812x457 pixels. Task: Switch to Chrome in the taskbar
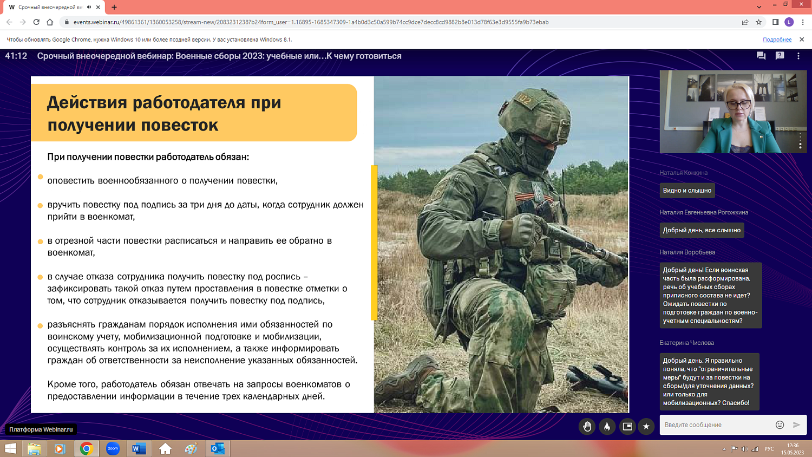click(87, 448)
